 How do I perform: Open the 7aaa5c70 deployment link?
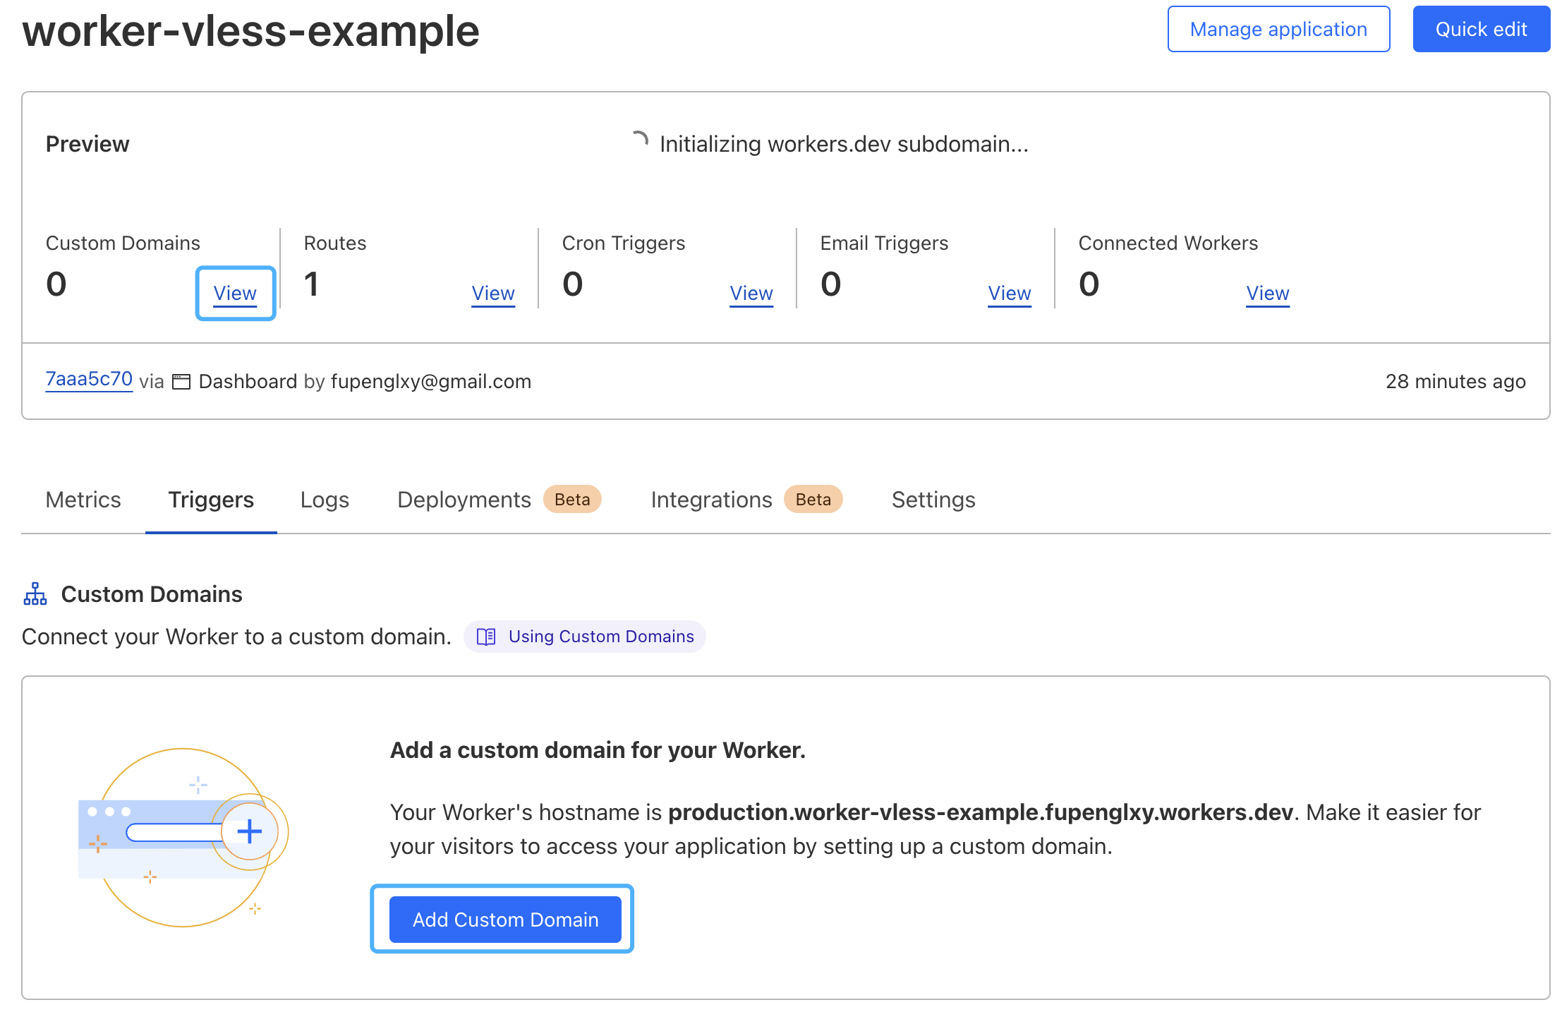click(x=89, y=380)
